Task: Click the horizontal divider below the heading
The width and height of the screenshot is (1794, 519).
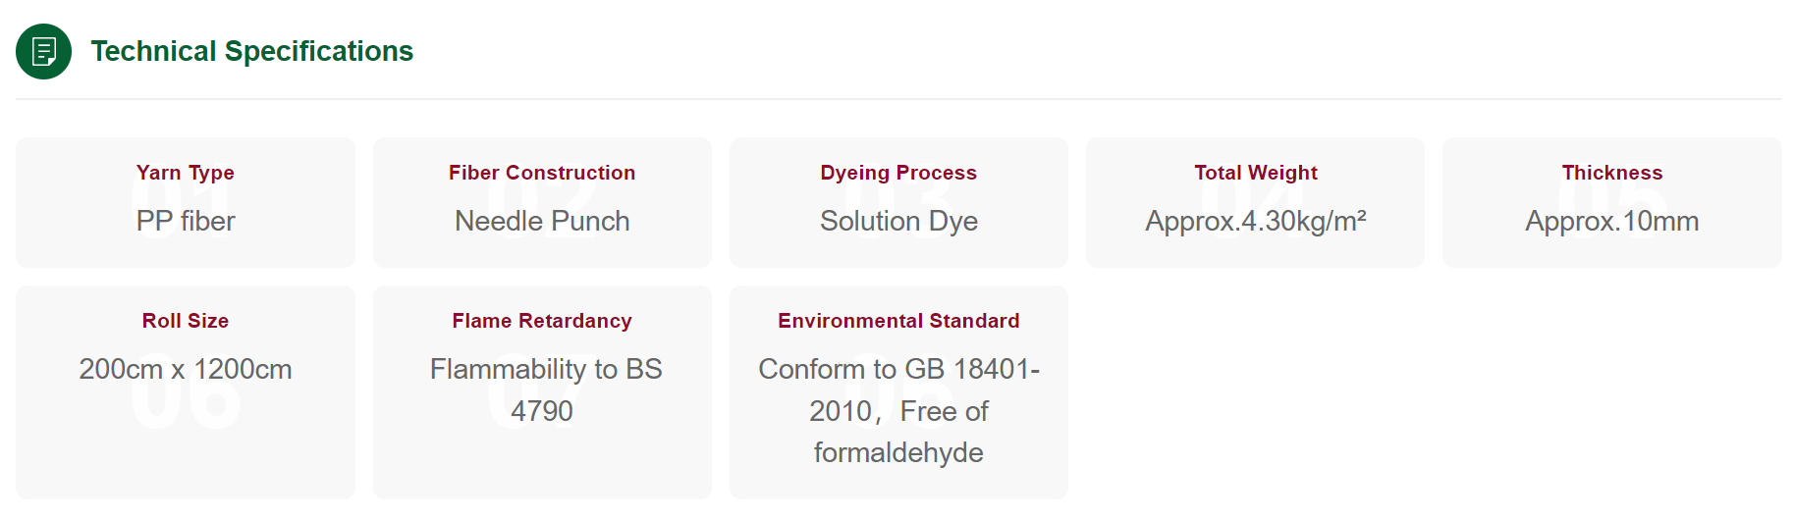Action: [898, 99]
